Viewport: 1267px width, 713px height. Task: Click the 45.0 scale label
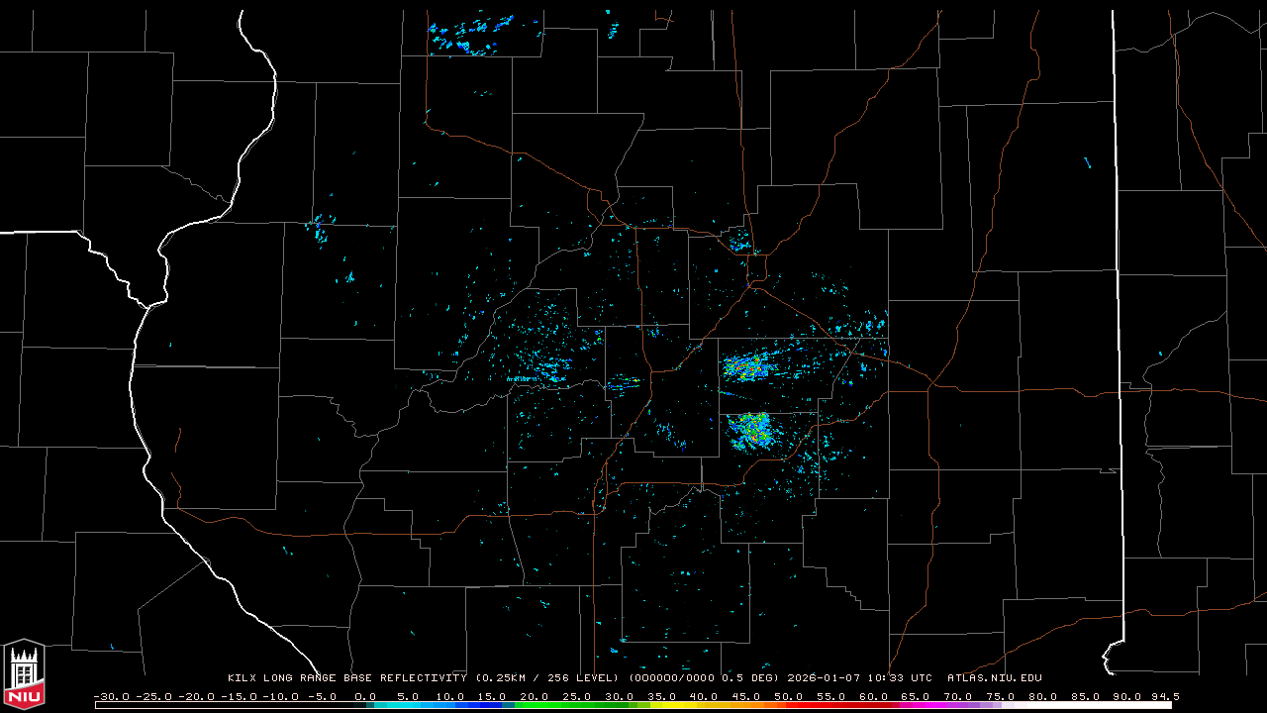pyautogui.click(x=746, y=696)
